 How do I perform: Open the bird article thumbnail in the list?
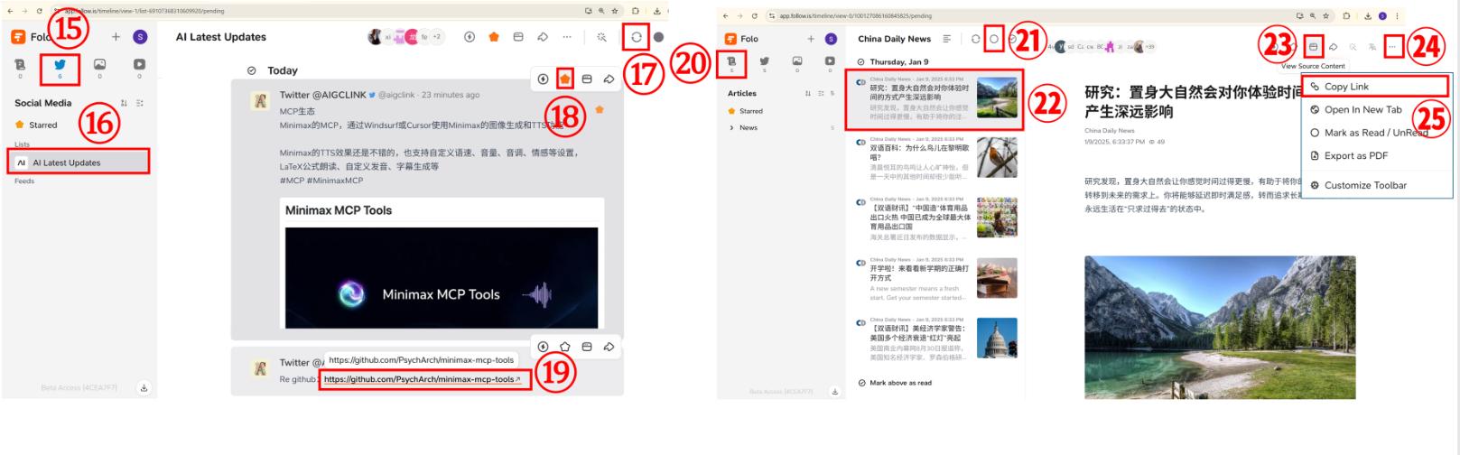click(997, 158)
